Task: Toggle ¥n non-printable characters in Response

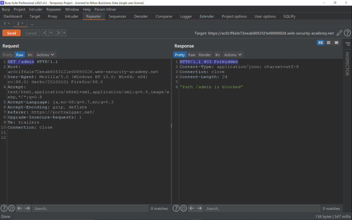Action: (217, 55)
